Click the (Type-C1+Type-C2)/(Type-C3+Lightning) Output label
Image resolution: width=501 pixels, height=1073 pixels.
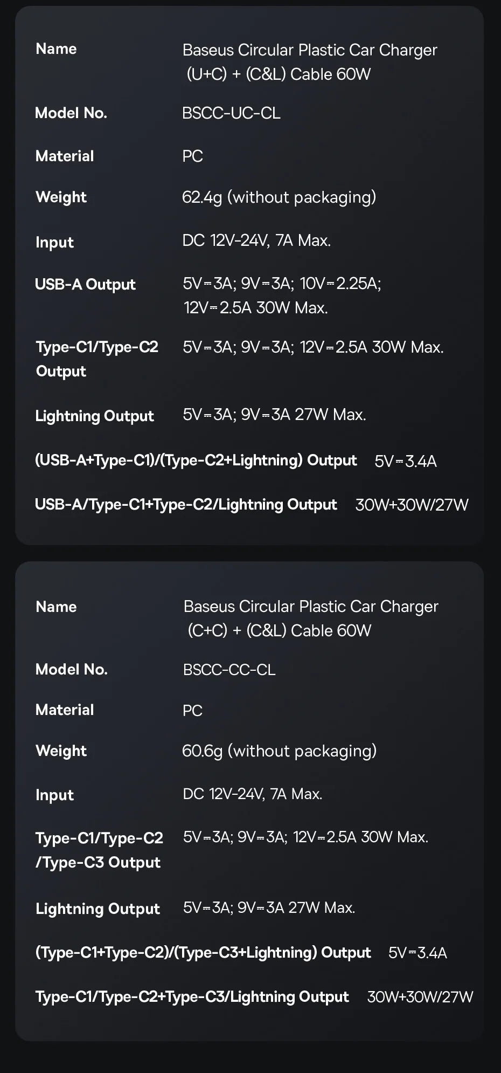click(203, 953)
